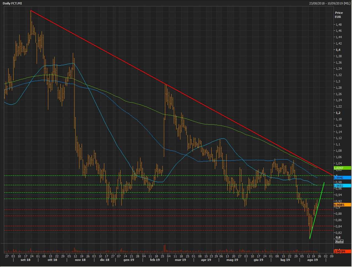
Task: Click the bold 1,4 price axis value
Action: (x=338, y=50)
